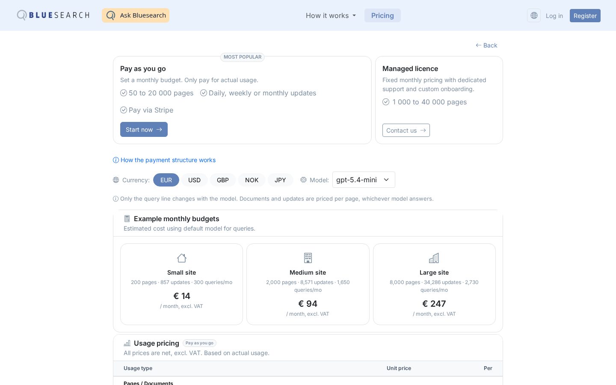Viewport: 616px width, 385px height.
Task: Click the MOST POPULAR badge
Action: [x=243, y=57]
